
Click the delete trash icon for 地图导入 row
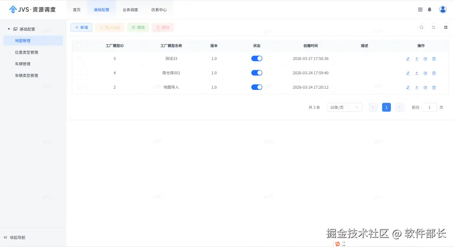(x=434, y=87)
